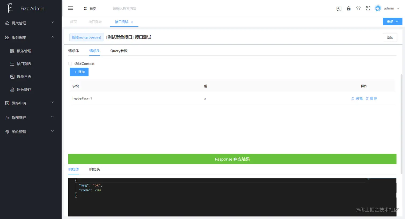The height and width of the screenshot is (219, 405).
Task: Click the page vertical scrollbar
Action: pyautogui.click(x=401, y=124)
